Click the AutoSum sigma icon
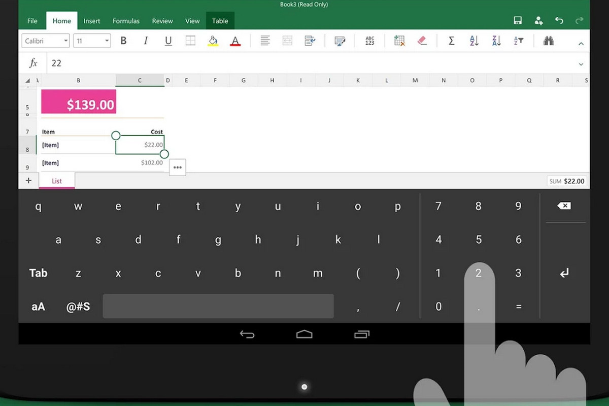 point(451,41)
